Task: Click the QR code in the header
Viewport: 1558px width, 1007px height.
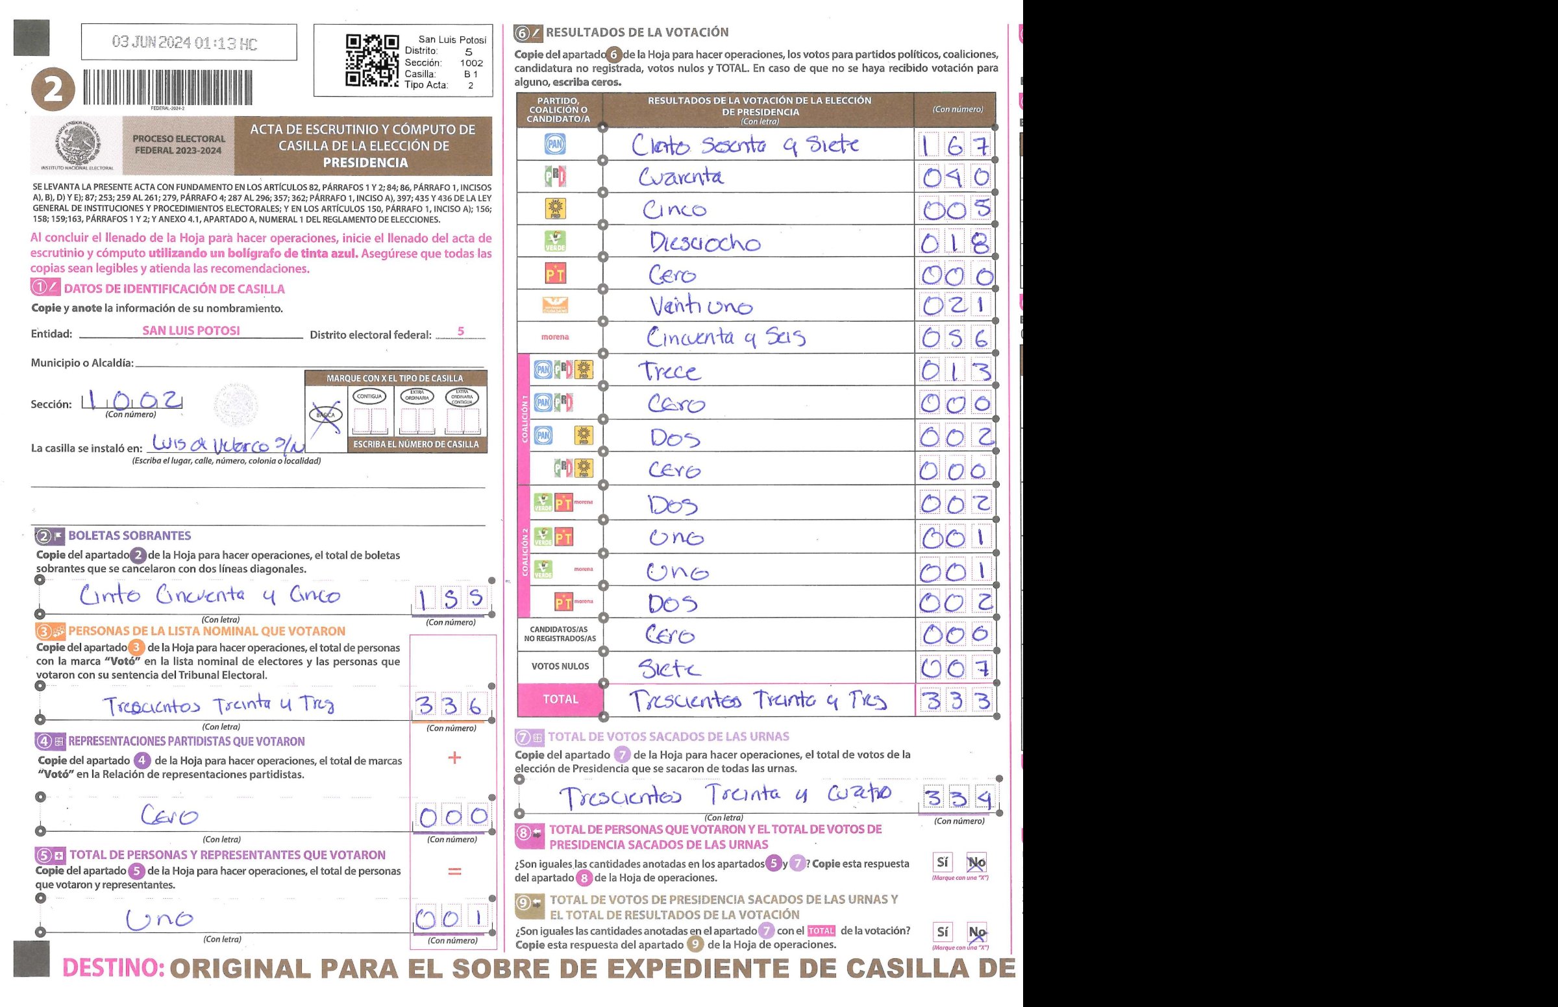Action: click(372, 60)
